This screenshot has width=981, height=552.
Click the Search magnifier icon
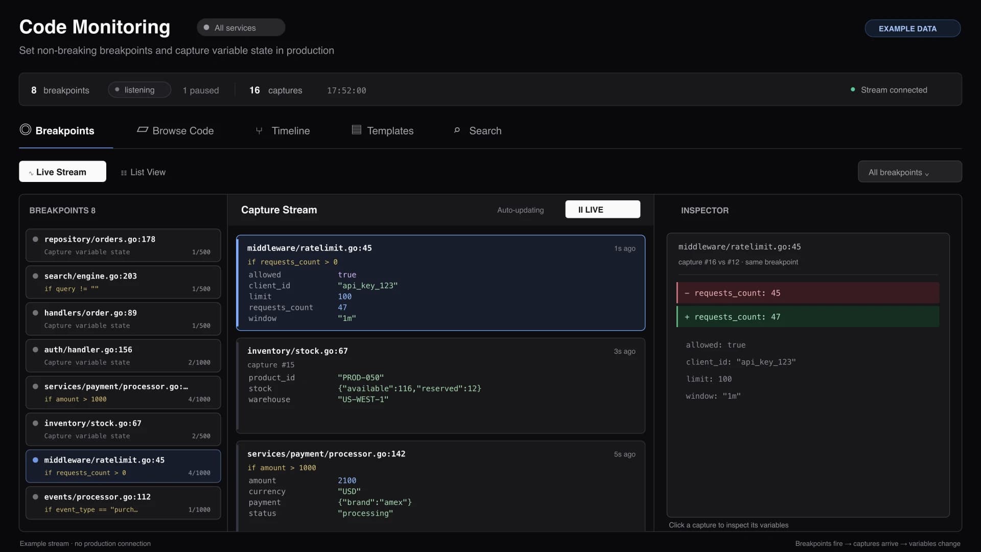pos(457,130)
